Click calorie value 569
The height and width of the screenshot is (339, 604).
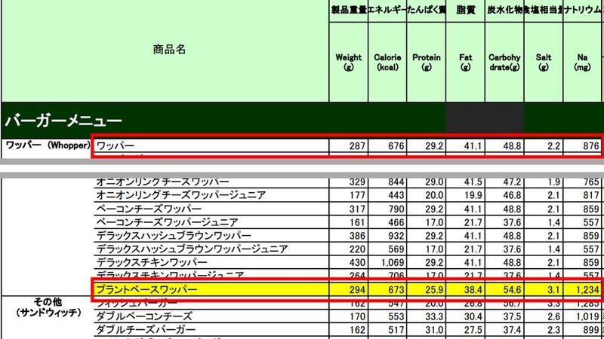(396, 249)
